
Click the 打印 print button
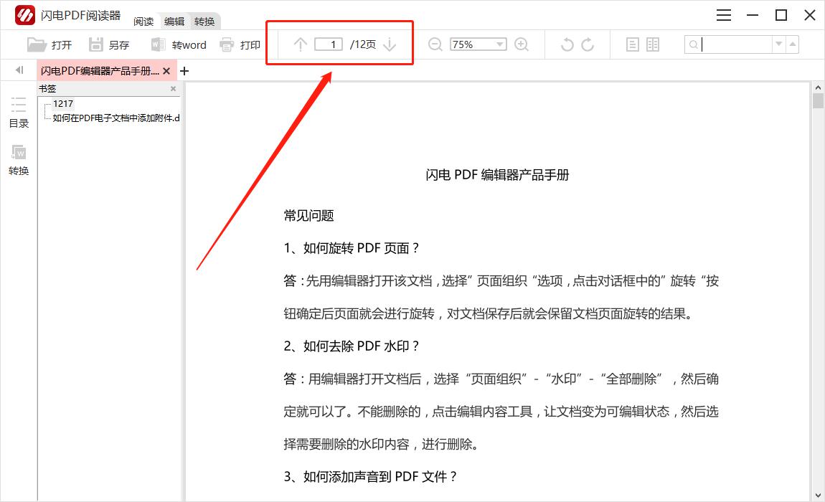[x=240, y=44]
